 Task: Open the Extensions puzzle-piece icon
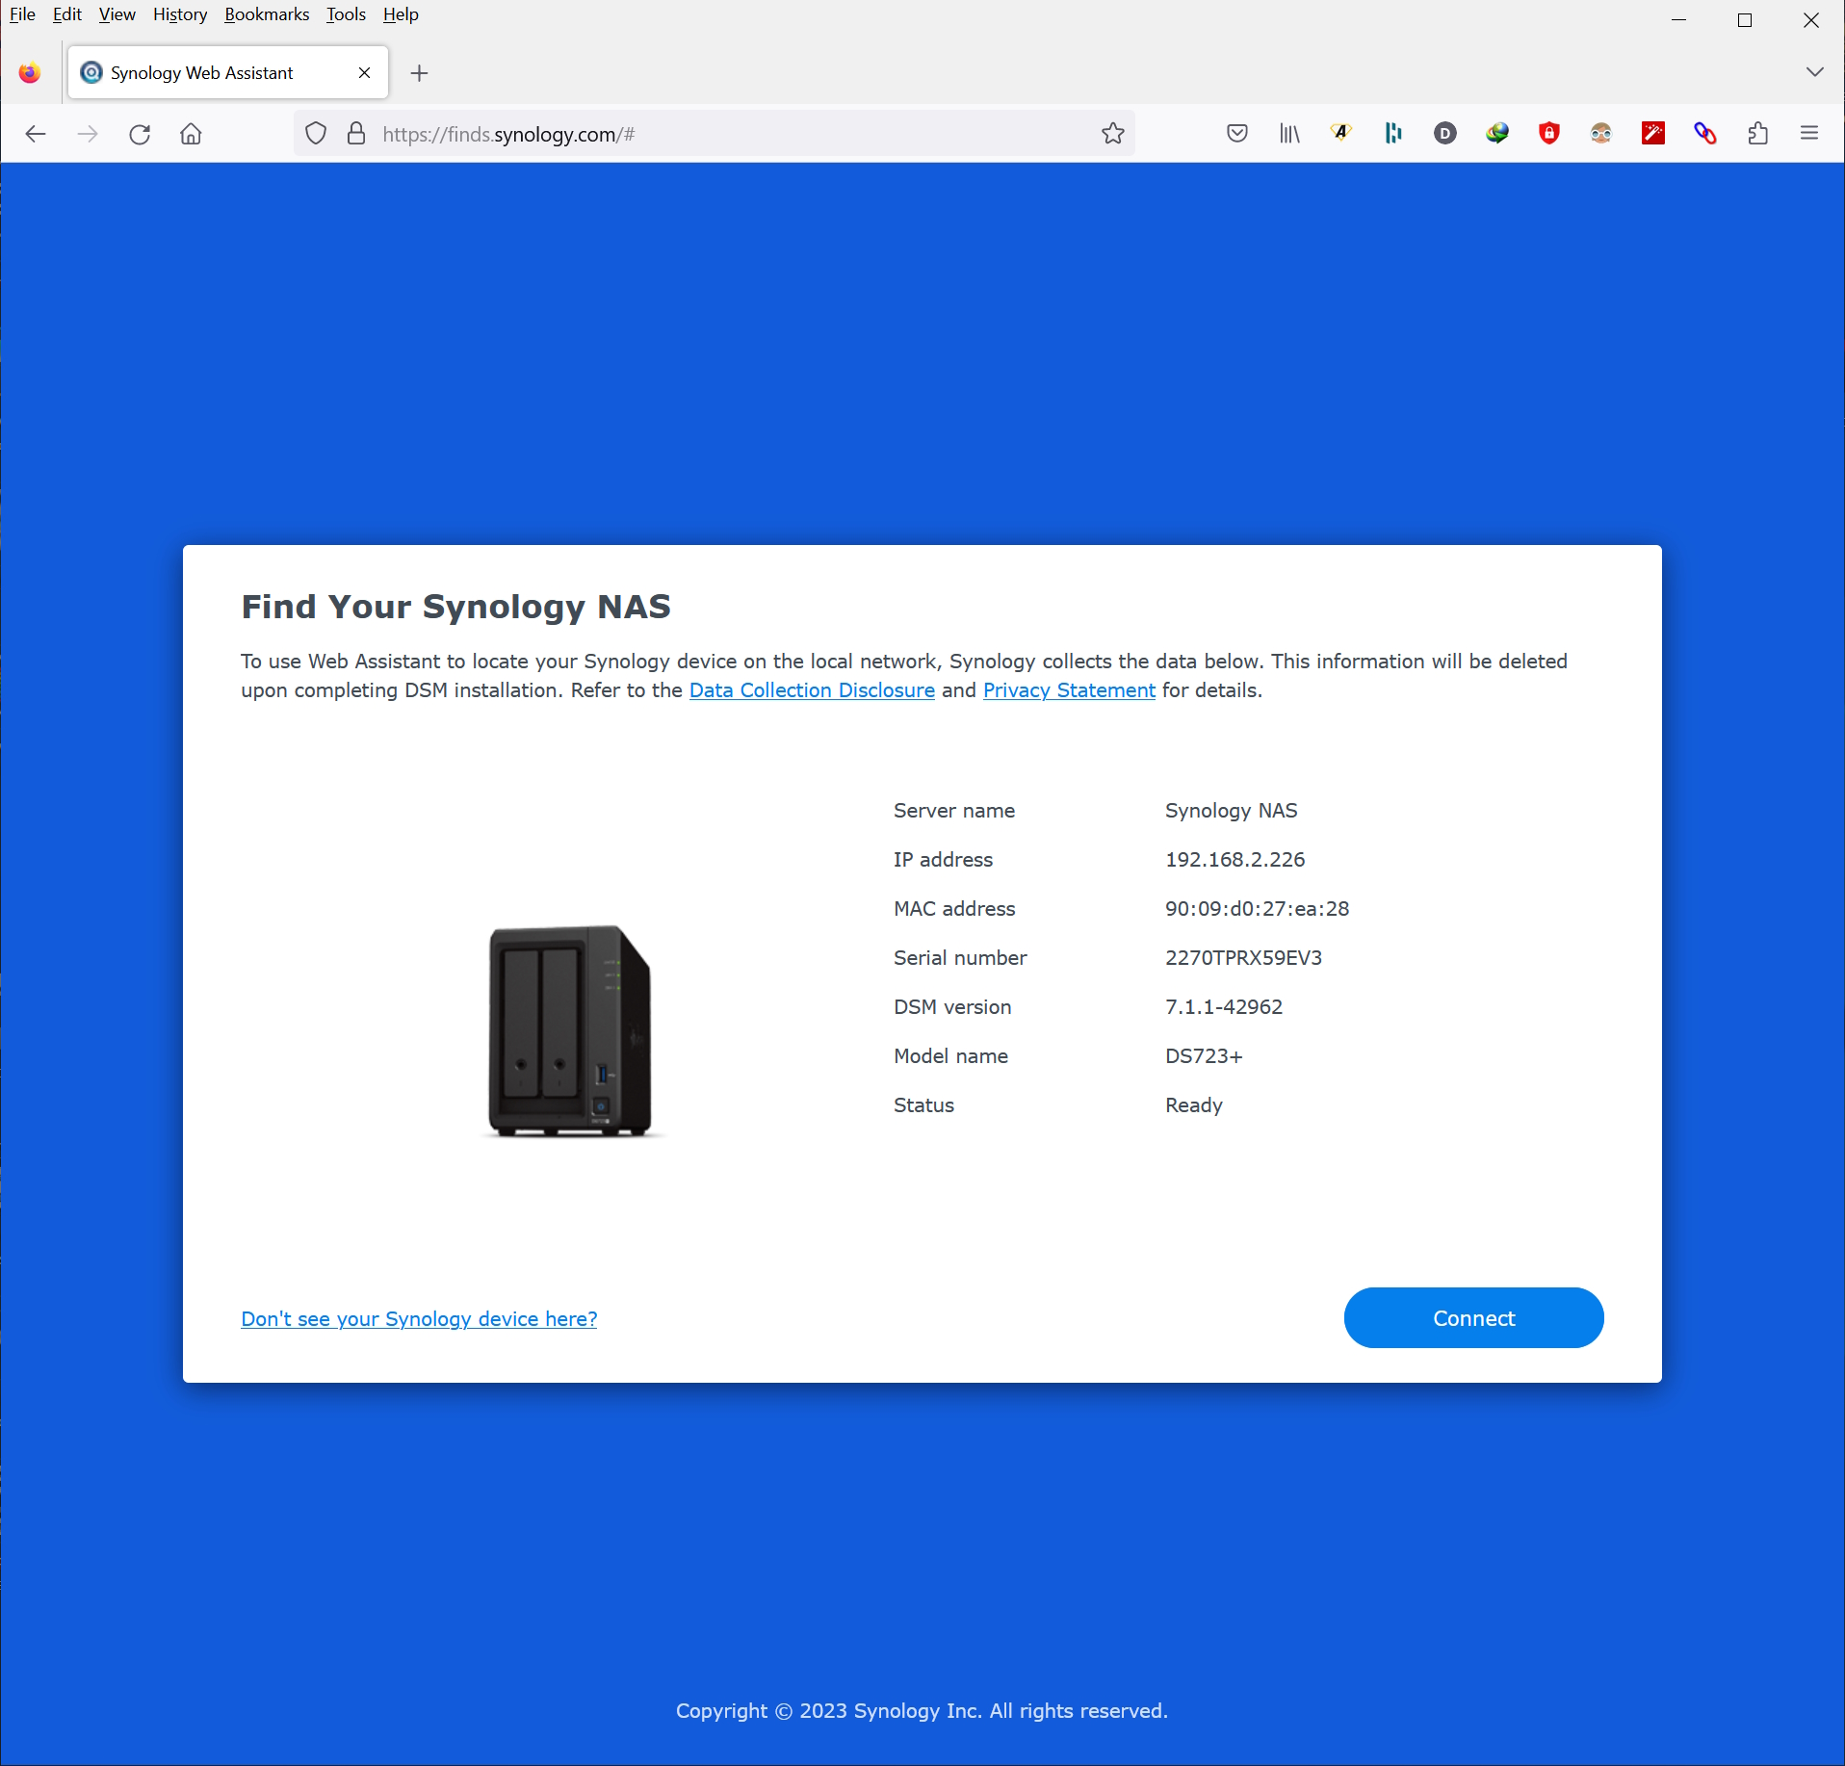[x=1757, y=134]
